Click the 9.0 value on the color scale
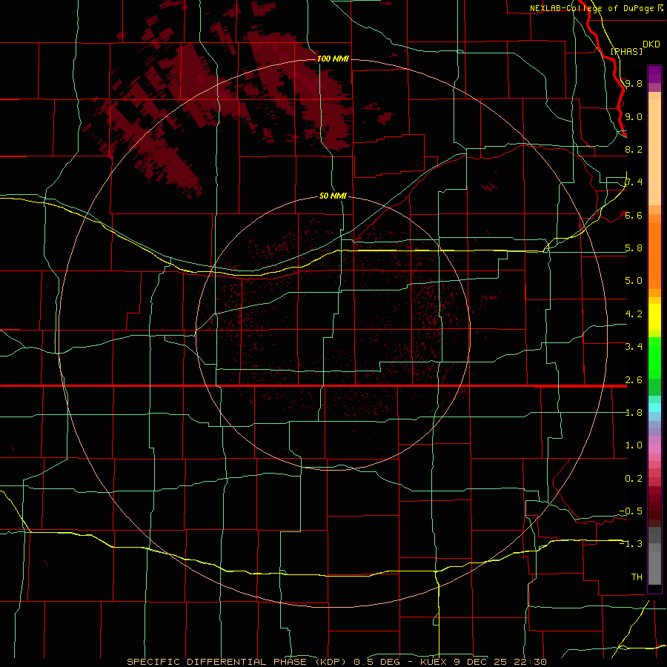This screenshot has height=667, width=667. coord(634,116)
